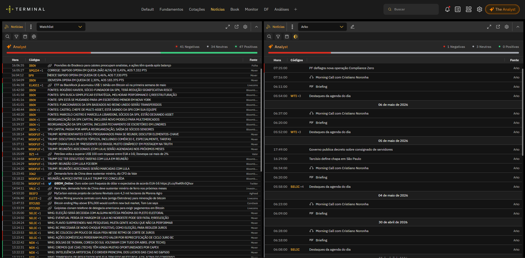Screen dimensions: 525x258
Task: Edit the Arko list with pencil icon
Action: coord(353,27)
